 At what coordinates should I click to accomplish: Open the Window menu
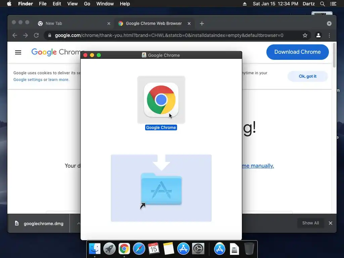pos(105,4)
